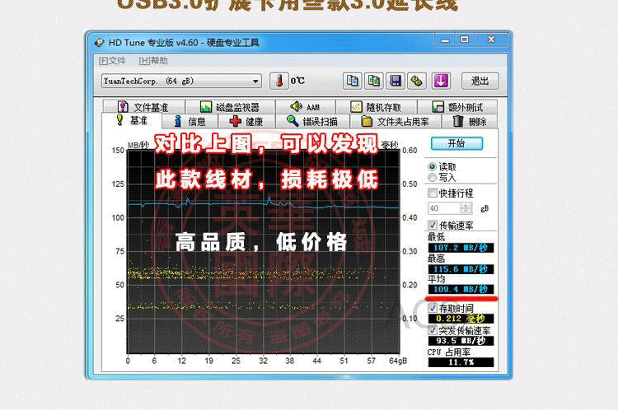The height and width of the screenshot is (410, 618).
Task: Click the average speed value 109.4 MB/秒
Action: [x=461, y=289]
